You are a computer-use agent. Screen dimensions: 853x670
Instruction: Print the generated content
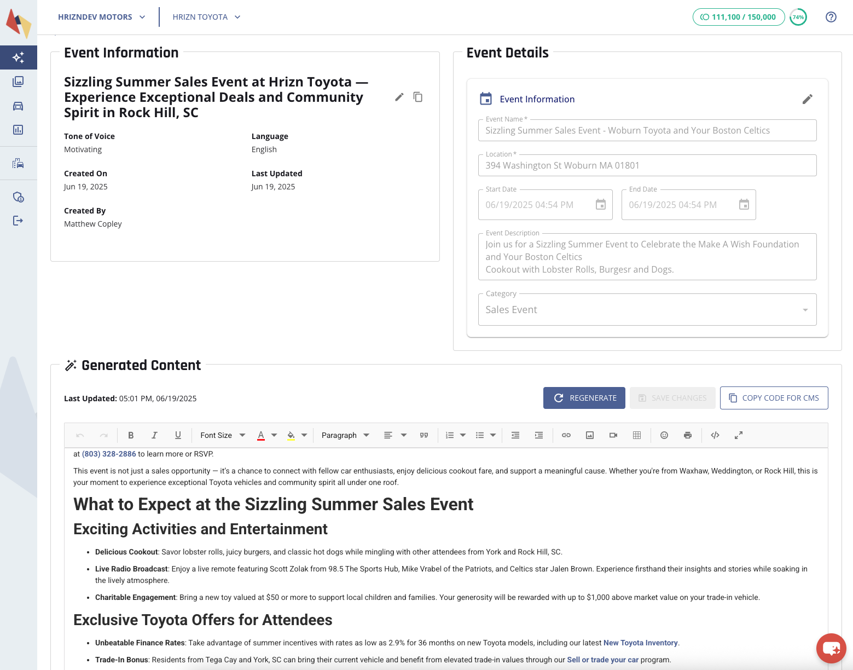click(x=688, y=435)
